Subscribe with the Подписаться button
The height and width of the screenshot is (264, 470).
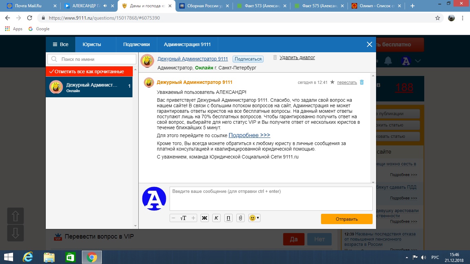click(x=248, y=59)
